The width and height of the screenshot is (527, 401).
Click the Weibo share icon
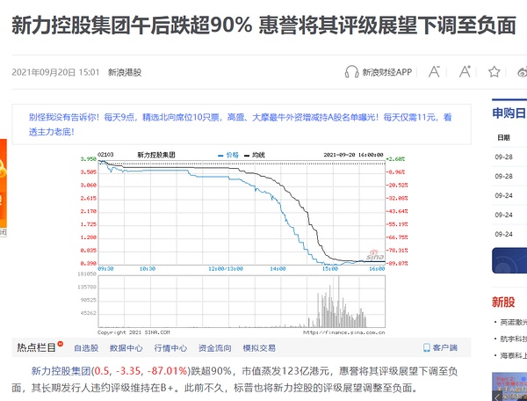coord(521,72)
